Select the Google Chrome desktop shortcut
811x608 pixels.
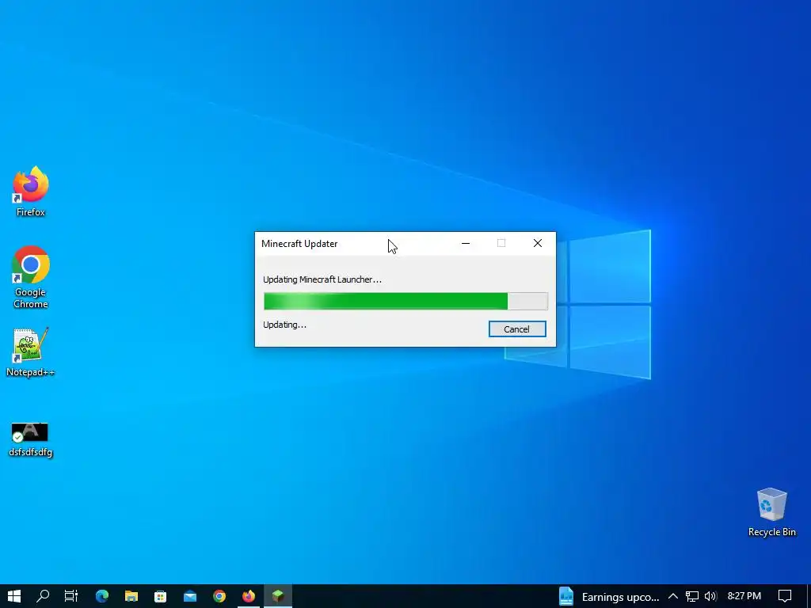click(x=31, y=278)
